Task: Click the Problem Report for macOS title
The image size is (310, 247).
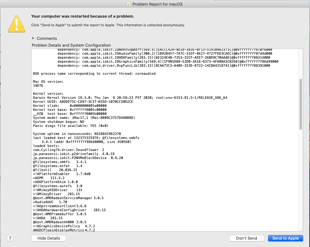Action: coord(157,4)
